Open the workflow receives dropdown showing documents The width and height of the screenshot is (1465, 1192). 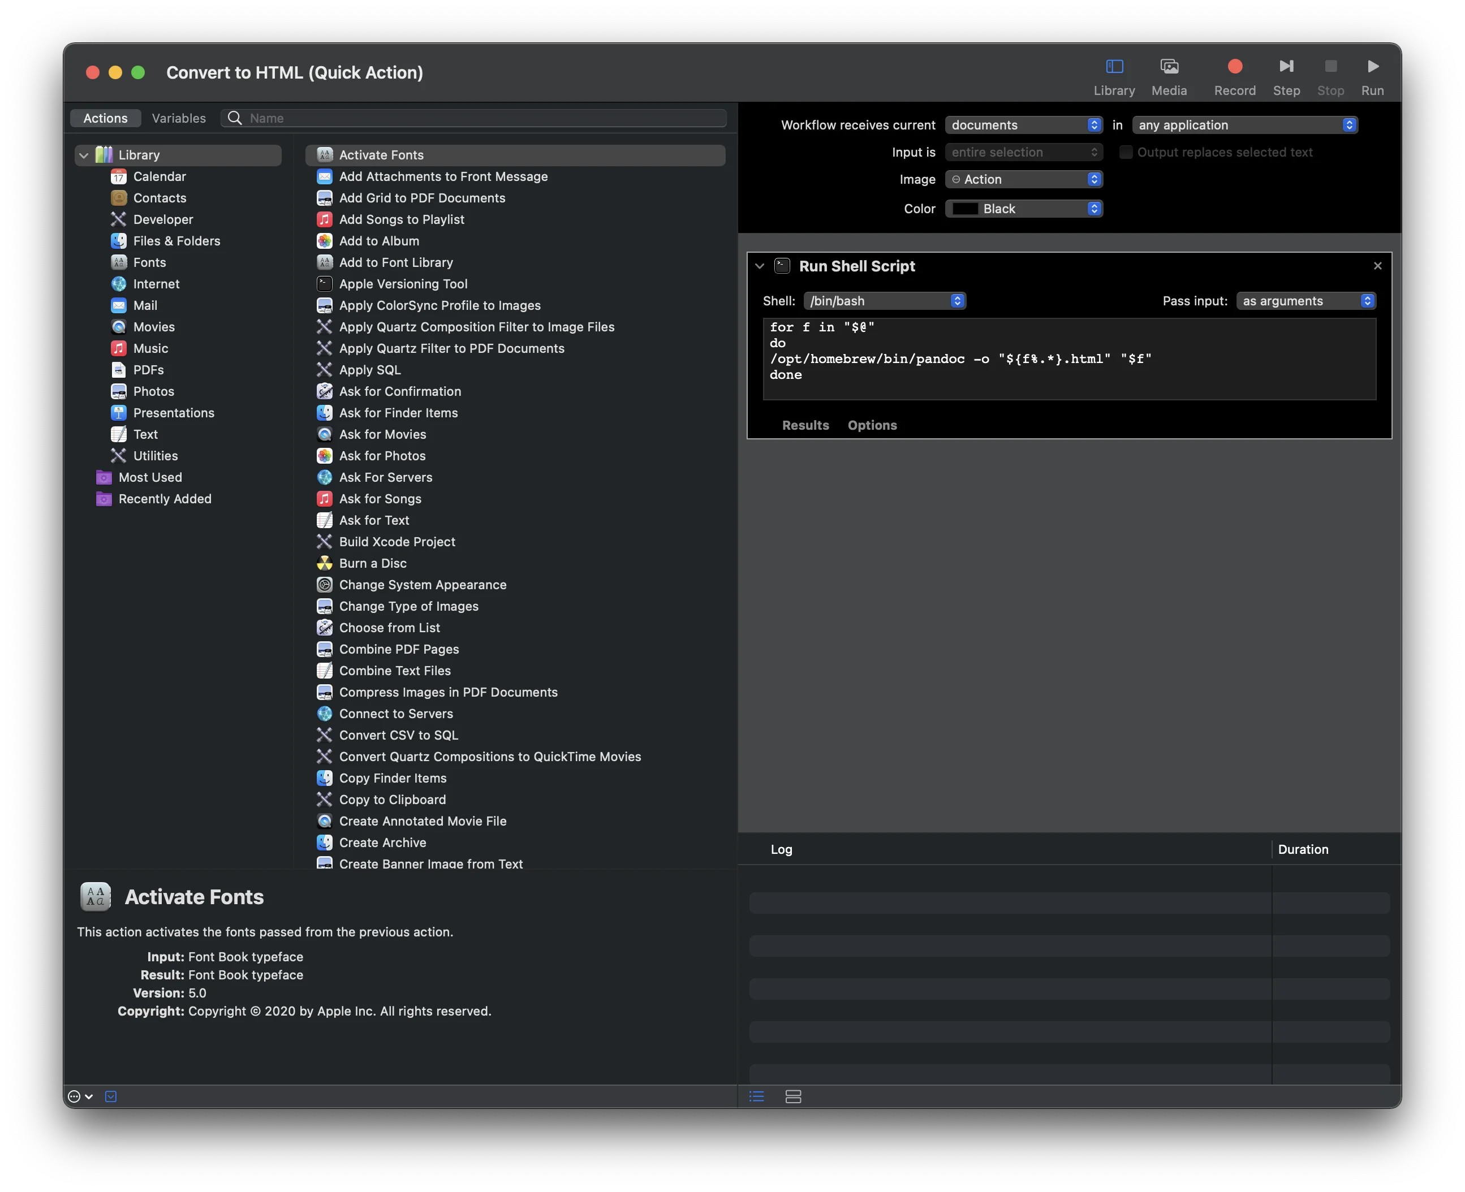pyautogui.click(x=1024, y=124)
